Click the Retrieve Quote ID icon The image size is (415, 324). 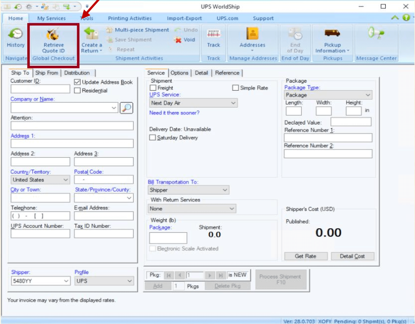[53, 34]
